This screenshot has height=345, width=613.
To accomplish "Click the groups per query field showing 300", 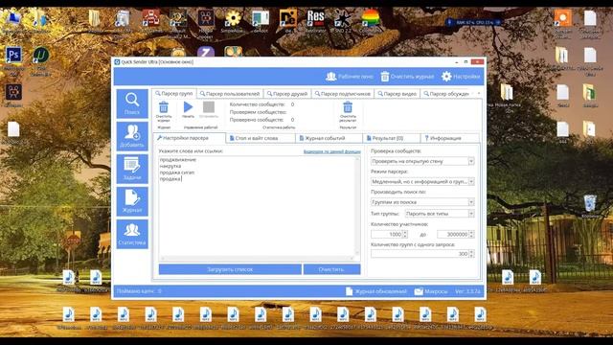I will pos(420,254).
